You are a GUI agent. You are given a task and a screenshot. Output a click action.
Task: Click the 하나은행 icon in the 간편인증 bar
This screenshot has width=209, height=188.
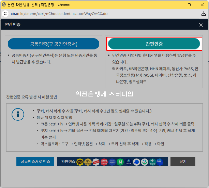pyautogui.click(x=153, y=162)
